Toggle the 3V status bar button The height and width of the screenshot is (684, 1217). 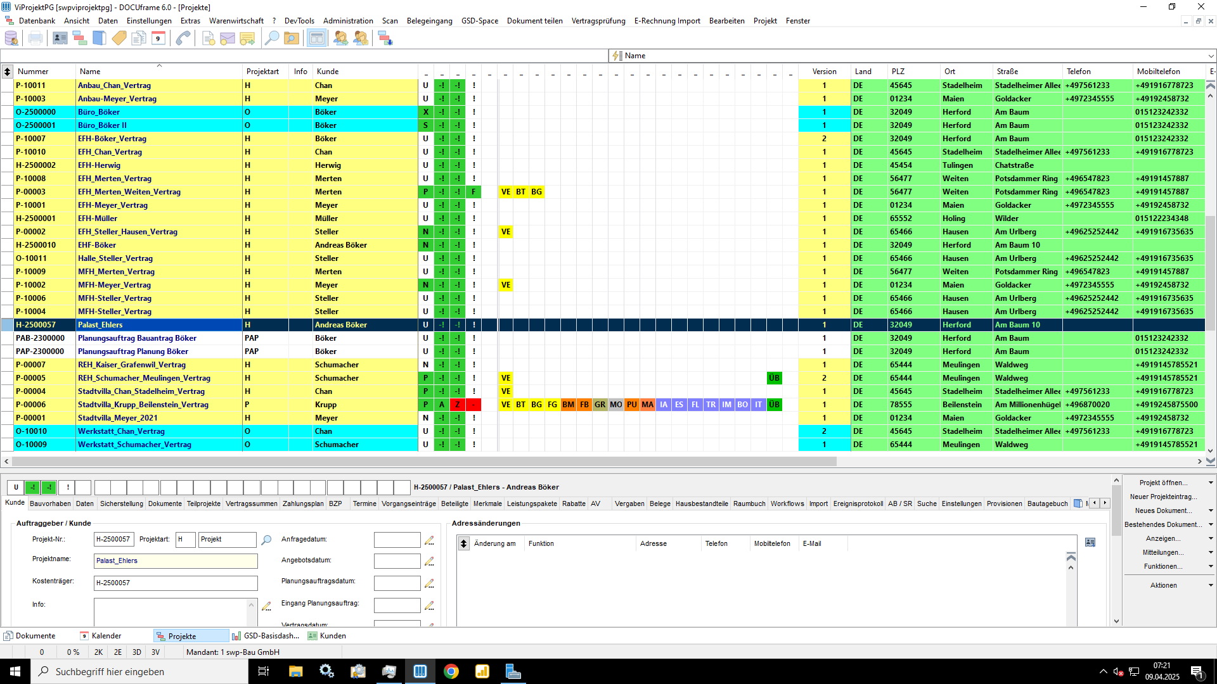(156, 652)
